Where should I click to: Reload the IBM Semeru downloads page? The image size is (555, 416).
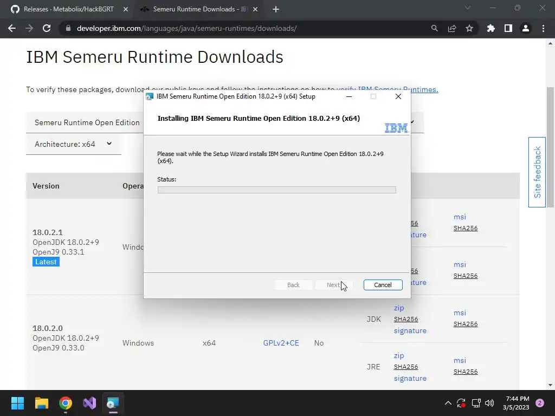[x=47, y=28]
